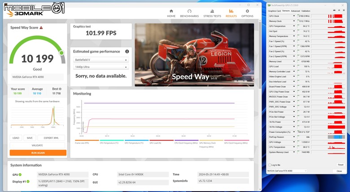Click the SAVE result button
The height and width of the screenshot is (192, 350).
[30, 138]
